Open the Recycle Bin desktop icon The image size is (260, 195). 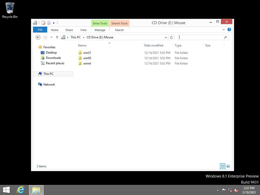[10, 10]
